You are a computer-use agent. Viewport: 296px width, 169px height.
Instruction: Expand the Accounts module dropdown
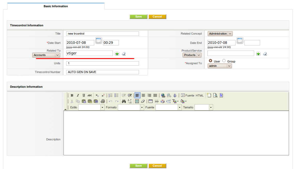46,55
